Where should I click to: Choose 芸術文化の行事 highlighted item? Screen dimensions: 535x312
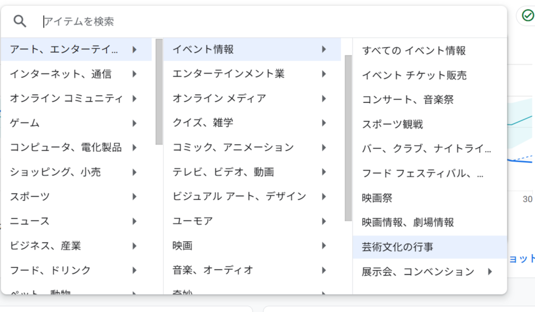[x=430, y=247]
